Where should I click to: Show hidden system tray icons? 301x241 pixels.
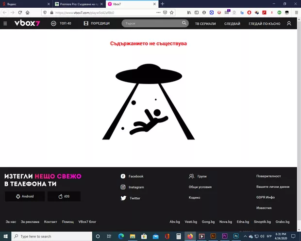[245, 236]
